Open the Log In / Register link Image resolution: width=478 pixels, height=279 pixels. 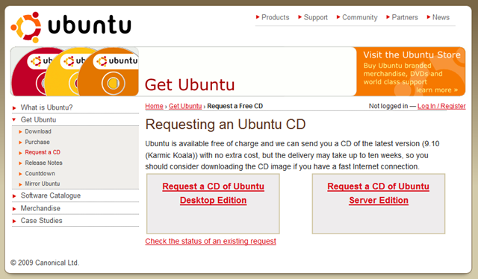click(441, 106)
